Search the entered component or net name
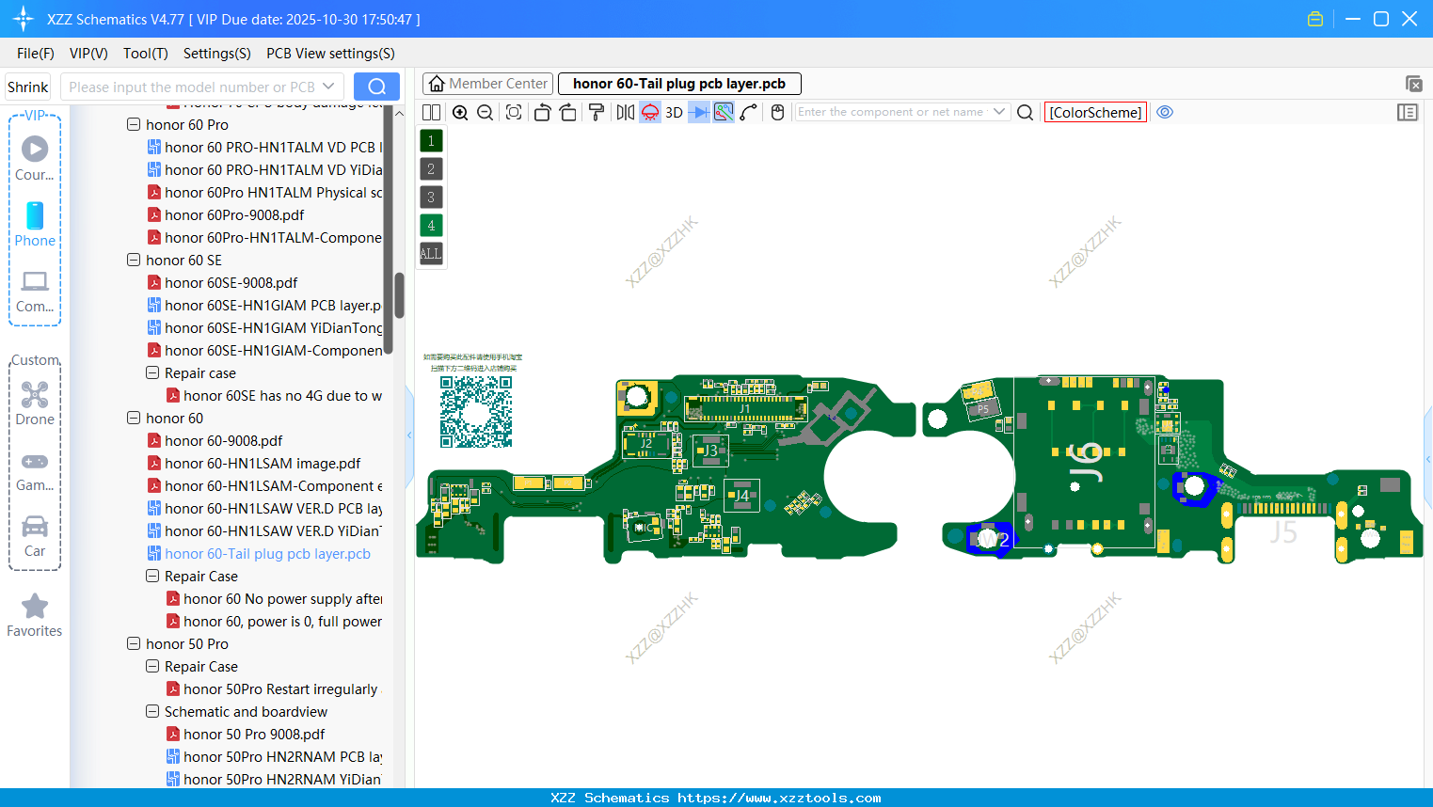 click(x=1026, y=112)
